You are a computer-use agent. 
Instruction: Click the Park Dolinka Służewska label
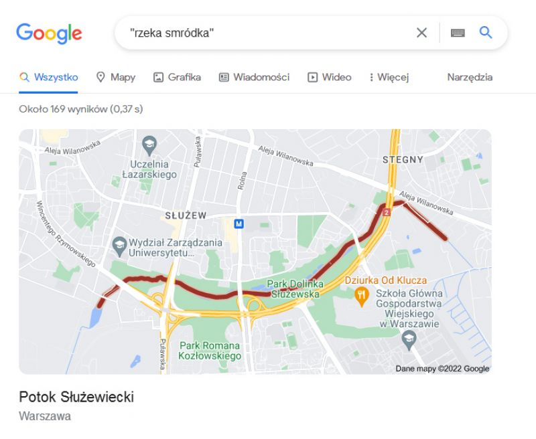[x=295, y=289]
